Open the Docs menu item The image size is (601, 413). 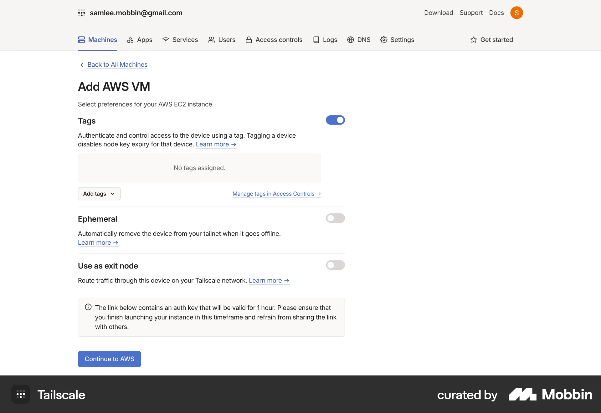(x=496, y=13)
